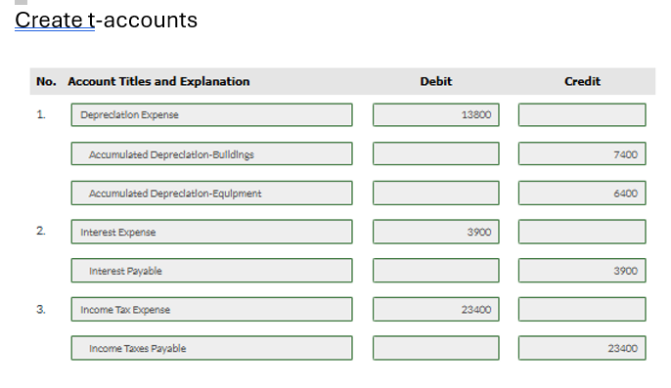Click the credit field containing 7400

(582, 153)
